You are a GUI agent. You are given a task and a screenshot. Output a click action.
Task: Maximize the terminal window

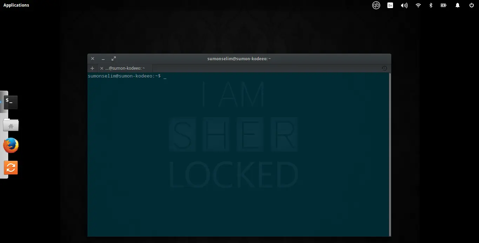[113, 59]
